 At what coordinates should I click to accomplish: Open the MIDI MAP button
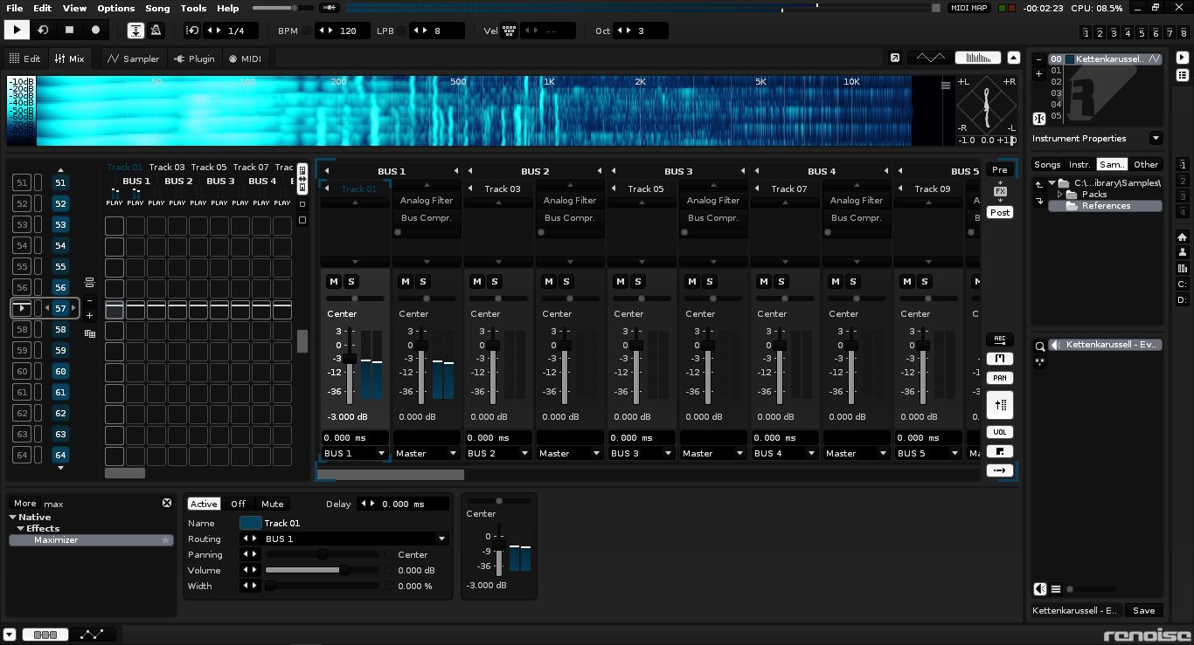point(968,8)
